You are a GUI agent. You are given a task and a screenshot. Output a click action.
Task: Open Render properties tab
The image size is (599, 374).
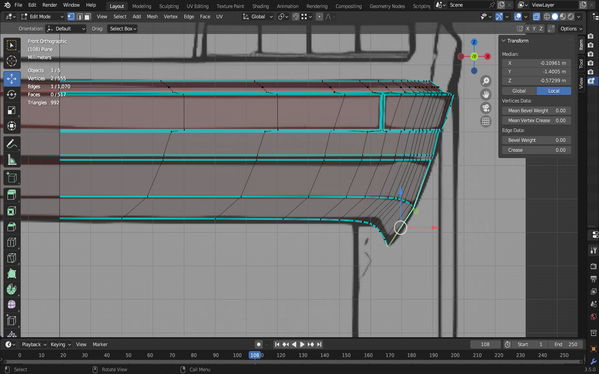pos(594,266)
